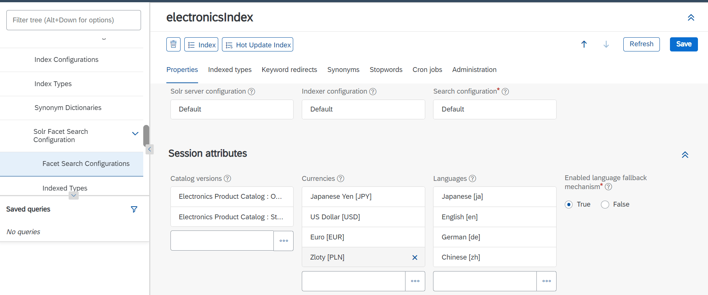Select Electronics Product Catalog : O... entry
The width and height of the screenshot is (708, 295).
232,197
